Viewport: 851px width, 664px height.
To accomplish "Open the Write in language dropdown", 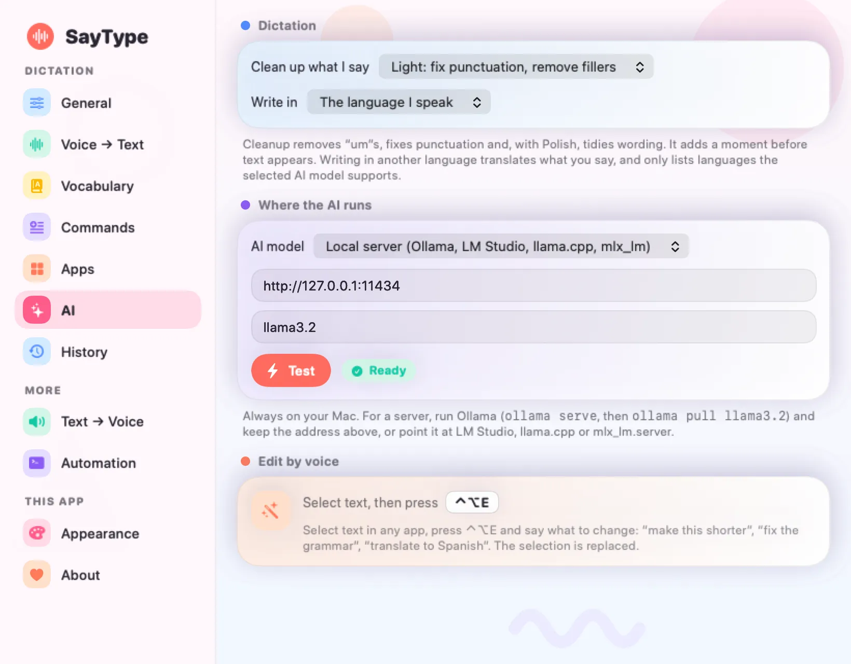I will [x=399, y=102].
